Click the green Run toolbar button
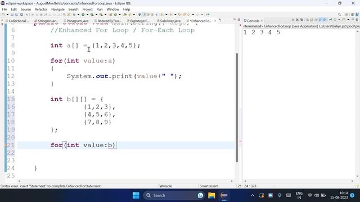 83,15
